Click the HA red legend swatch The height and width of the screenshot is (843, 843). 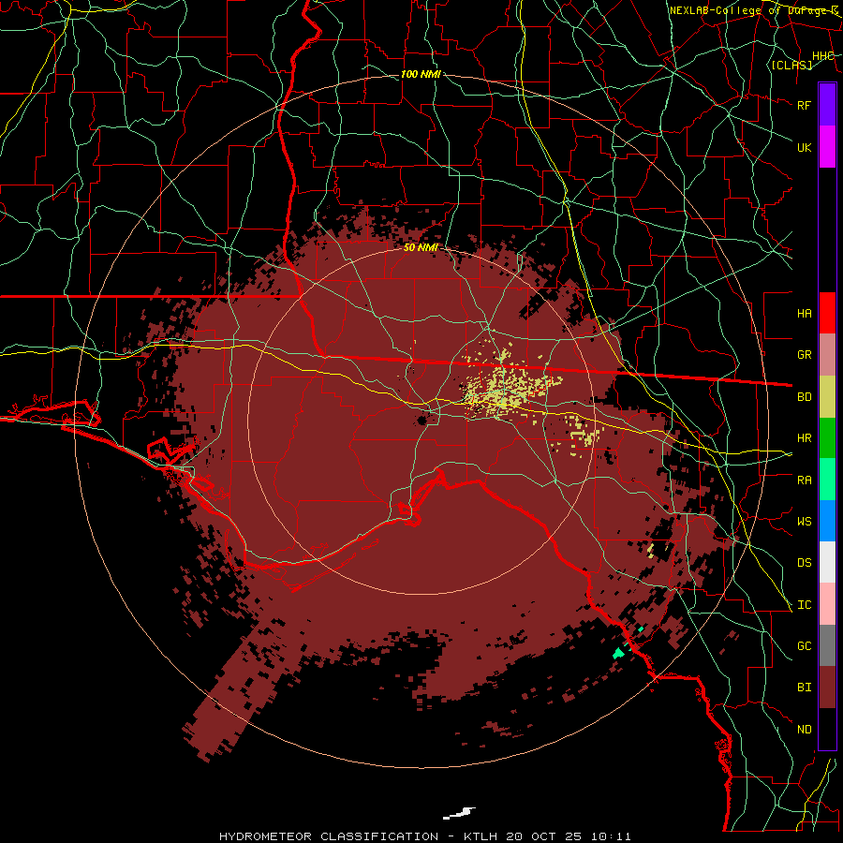827,313
